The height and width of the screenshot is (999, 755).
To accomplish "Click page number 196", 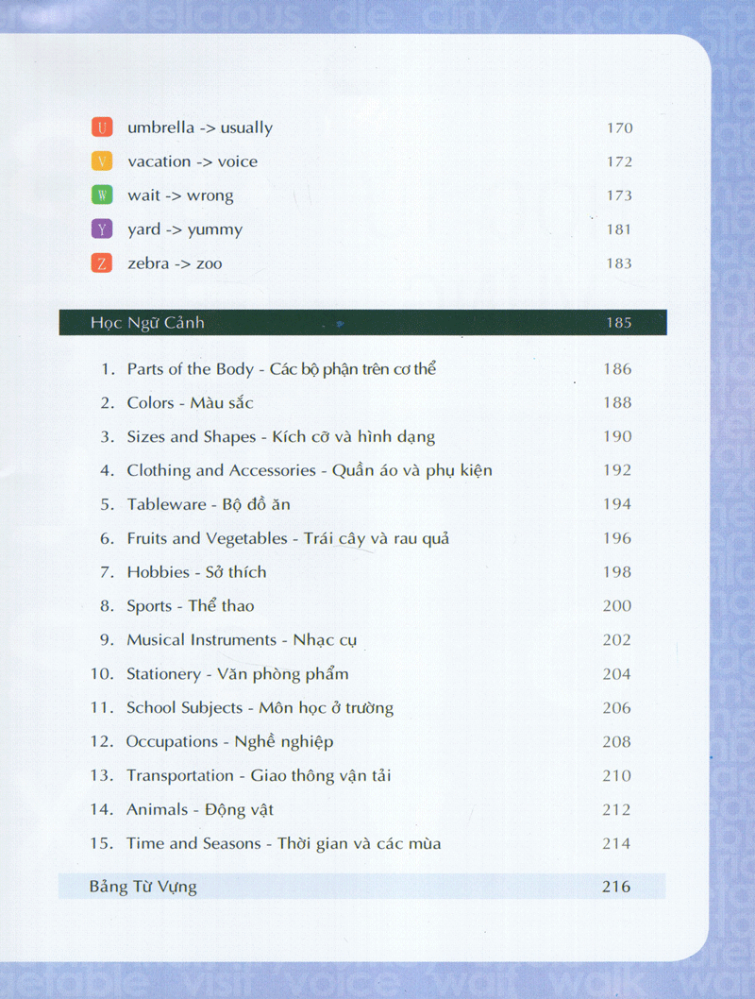I will (x=617, y=538).
